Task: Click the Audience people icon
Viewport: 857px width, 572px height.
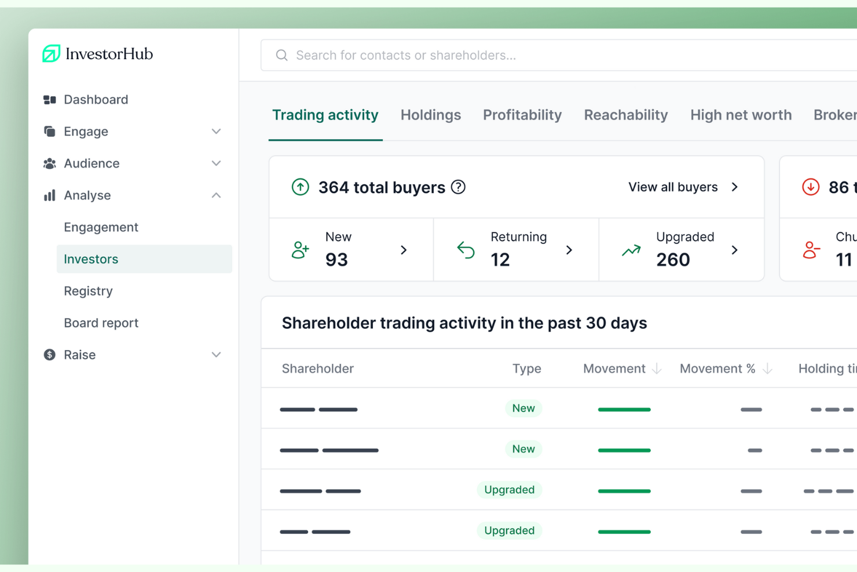Action: (x=49, y=163)
